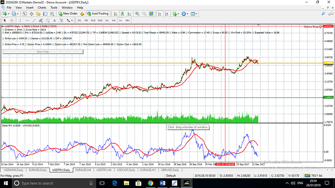This screenshot has width=335, height=188.
Task: Select the M1 timeframe
Action: tap(79, 20)
